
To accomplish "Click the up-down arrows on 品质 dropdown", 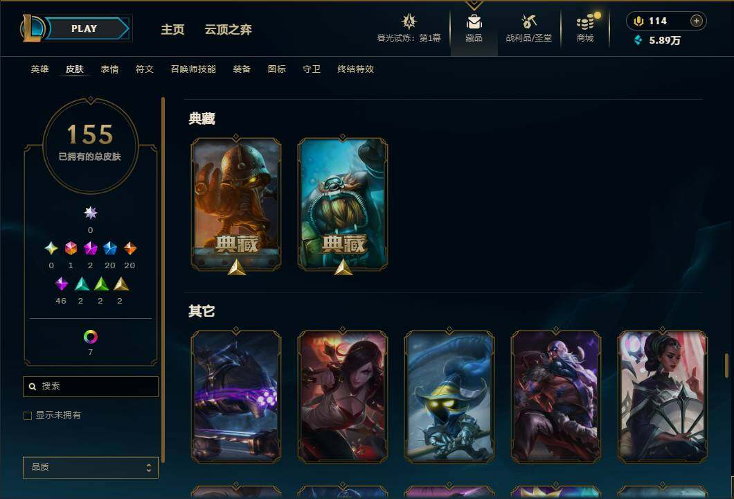I will pos(148,468).
